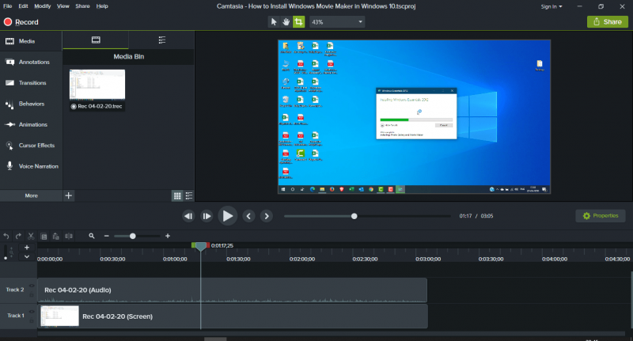Toggle the Crop tool on canvas toolbar

click(299, 22)
